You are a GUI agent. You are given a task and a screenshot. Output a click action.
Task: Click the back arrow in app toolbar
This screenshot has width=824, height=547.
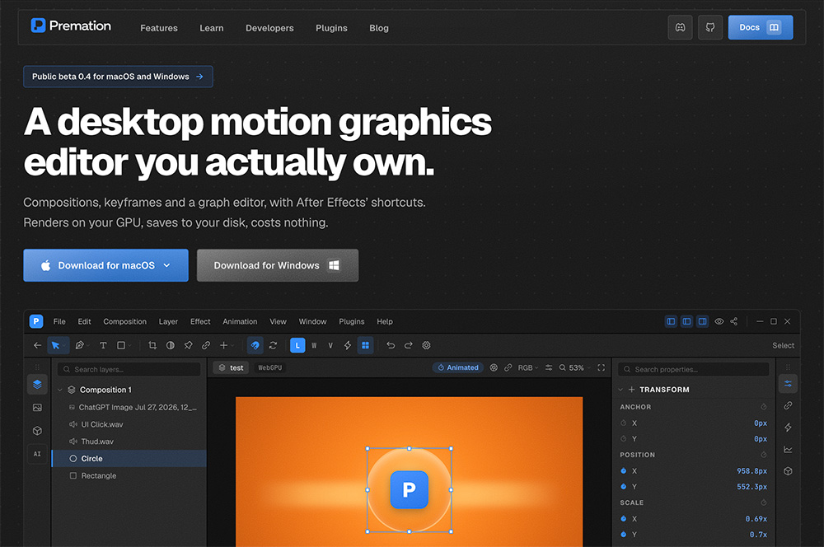[x=37, y=345]
